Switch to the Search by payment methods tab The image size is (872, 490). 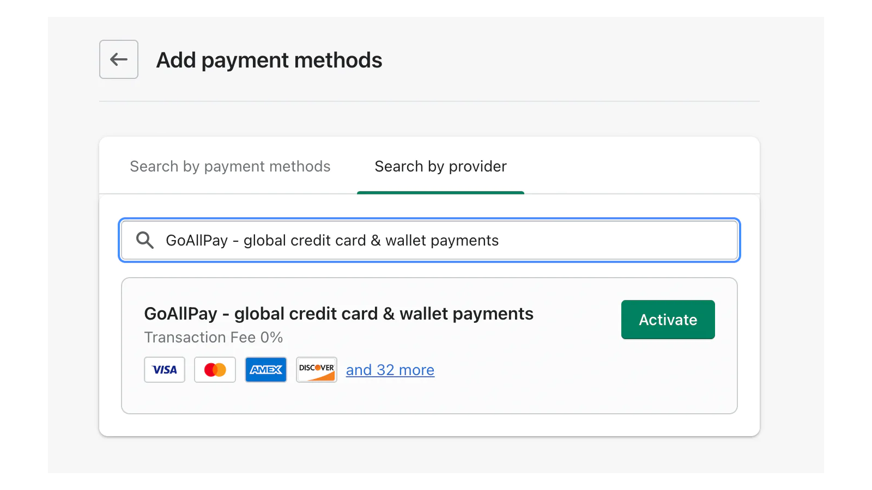[230, 167]
